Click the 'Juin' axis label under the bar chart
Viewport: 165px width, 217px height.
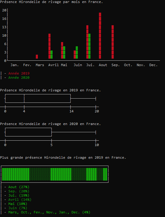78,65
